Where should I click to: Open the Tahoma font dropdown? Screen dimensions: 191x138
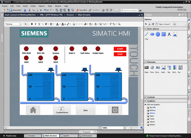coord(20,24)
